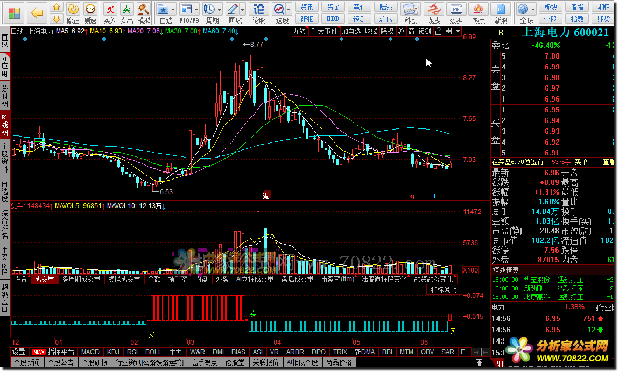The image size is (619, 372).
Task: Click the yellow down arrow icon
Action: [x=57, y=18]
